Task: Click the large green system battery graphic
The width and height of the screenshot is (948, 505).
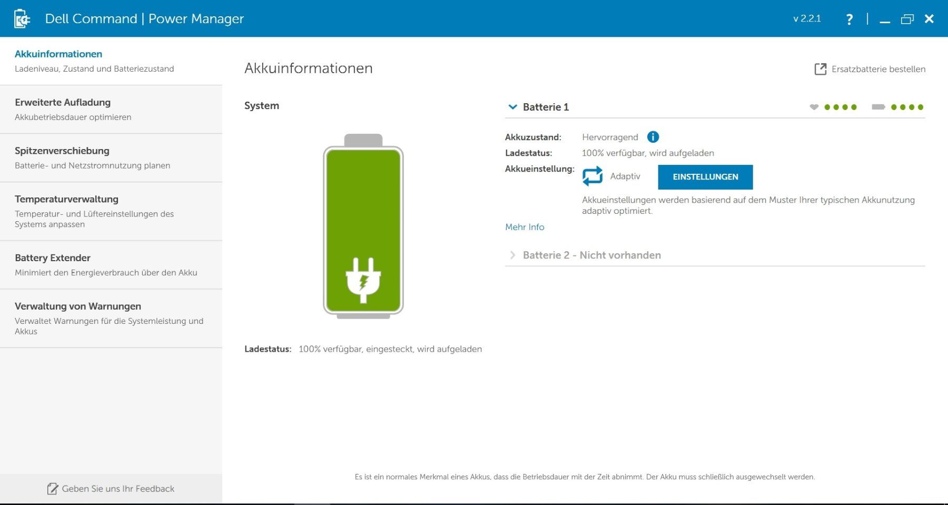Action: point(363,226)
